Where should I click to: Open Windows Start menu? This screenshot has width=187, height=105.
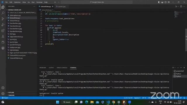[58, 102]
